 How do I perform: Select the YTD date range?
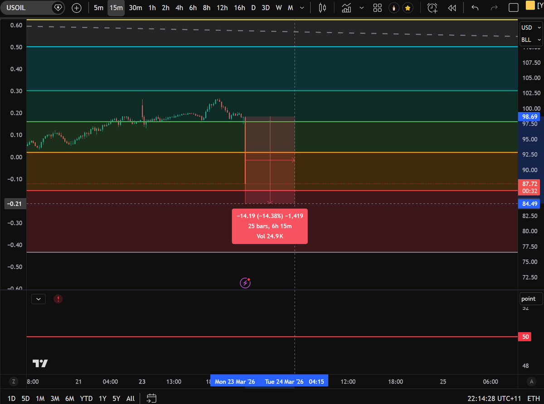(86, 399)
